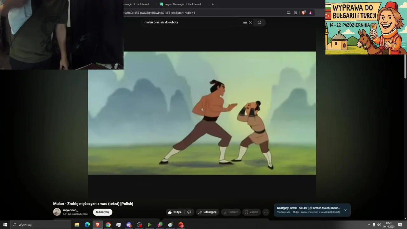Open File Explorer from the taskbar
The height and width of the screenshot is (229, 407).
(77, 225)
